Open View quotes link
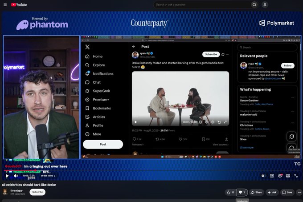This screenshot has width=303, height=202. tap(221, 145)
